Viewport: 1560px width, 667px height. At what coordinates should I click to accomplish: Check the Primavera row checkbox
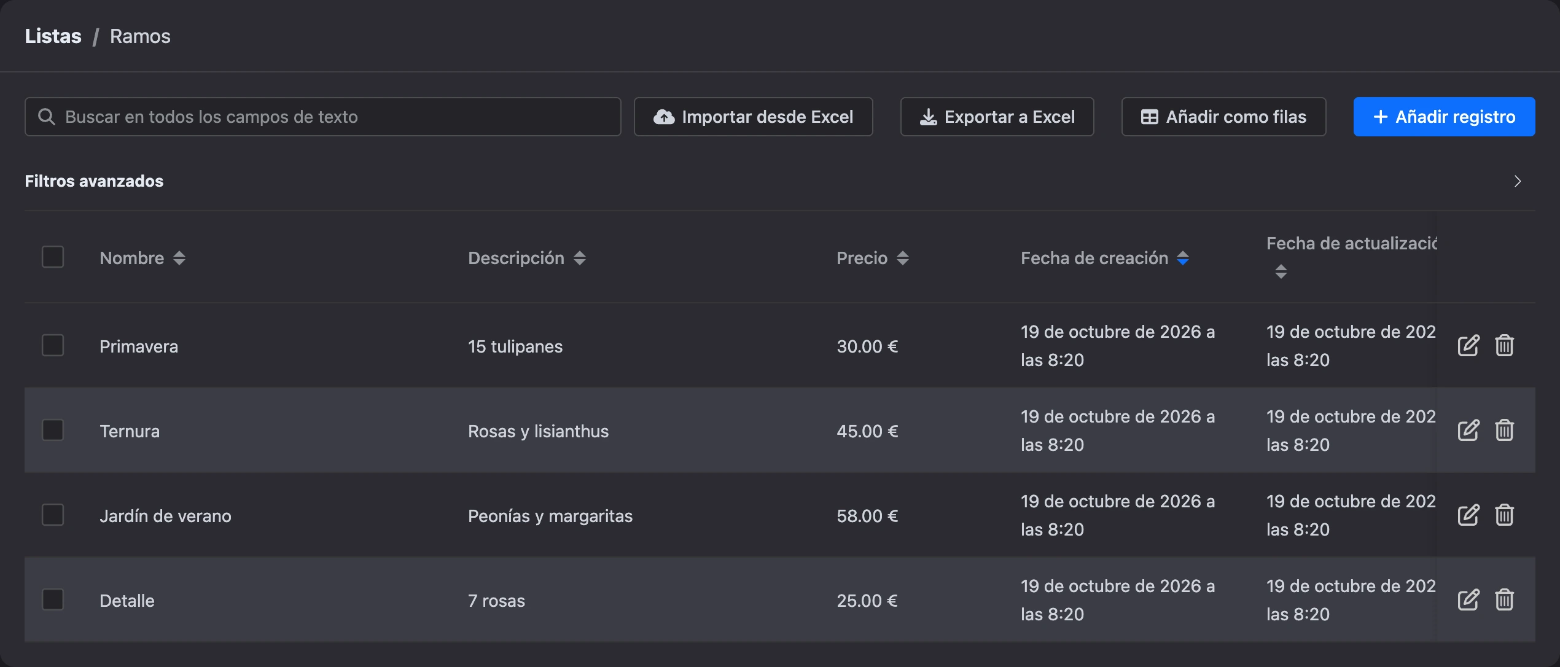click(53, 345)
